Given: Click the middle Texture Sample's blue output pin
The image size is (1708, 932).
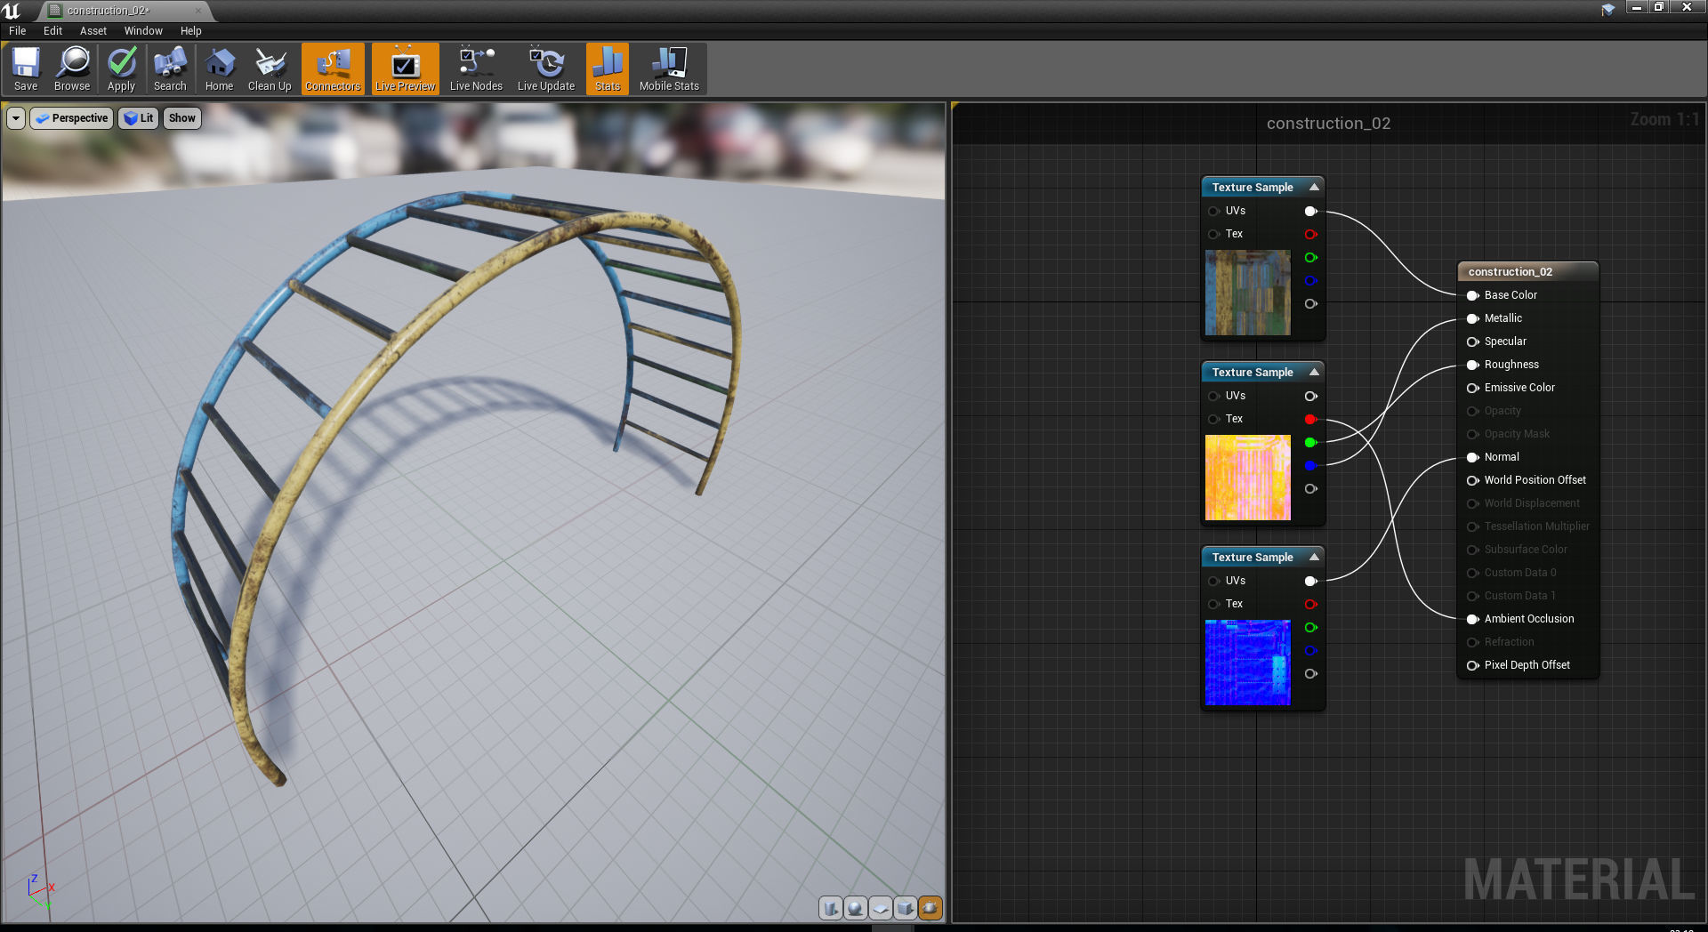Looking at the screenshot, I should click(x=1310, y=465).
